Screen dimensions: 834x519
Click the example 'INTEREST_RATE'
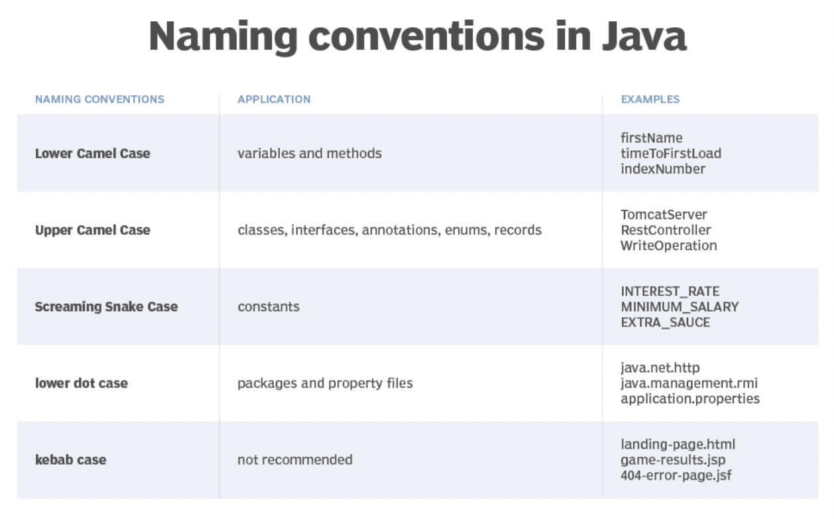pos(670,291)
